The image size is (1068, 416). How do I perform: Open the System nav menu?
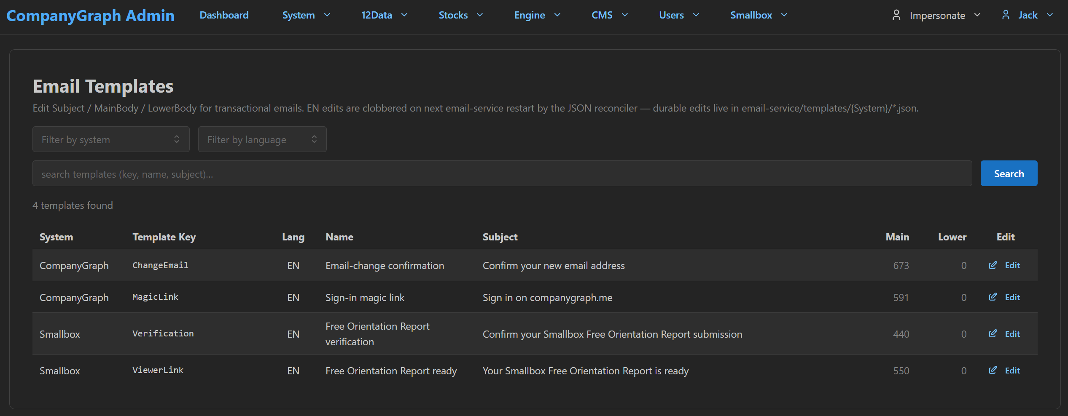pos(299,15)
